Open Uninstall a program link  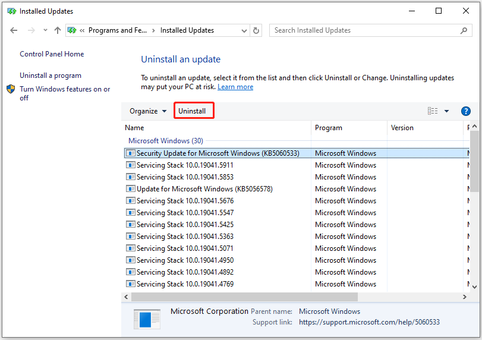point(51,75)
